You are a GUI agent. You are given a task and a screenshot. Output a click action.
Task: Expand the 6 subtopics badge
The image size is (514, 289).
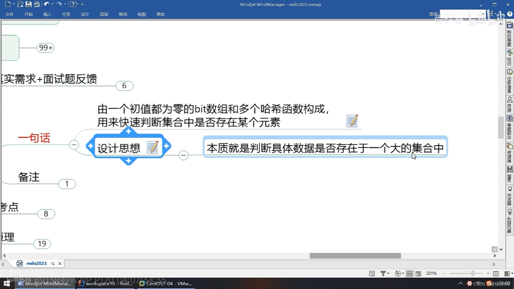pos(124,86)
